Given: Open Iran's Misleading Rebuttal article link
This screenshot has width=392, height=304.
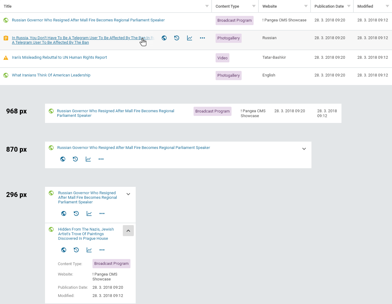Looking at the screenshot, I should pos(59,57).
